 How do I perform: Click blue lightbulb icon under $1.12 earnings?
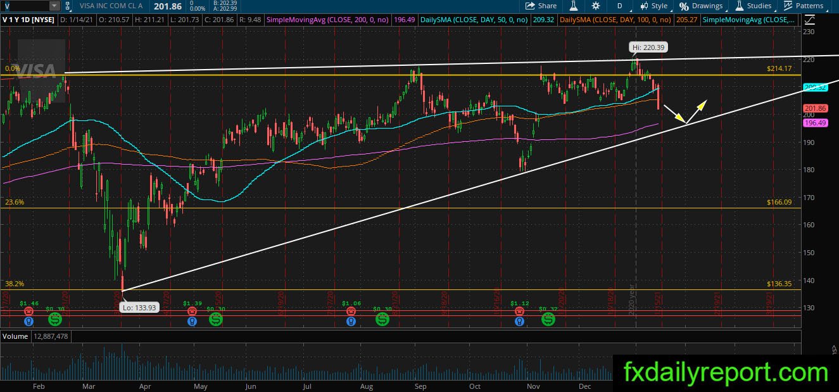[x=519, y=321]
